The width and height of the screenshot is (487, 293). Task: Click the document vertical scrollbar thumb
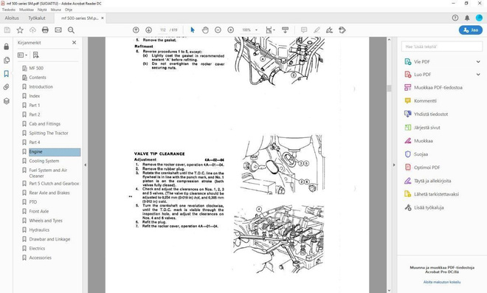[389, 89]
